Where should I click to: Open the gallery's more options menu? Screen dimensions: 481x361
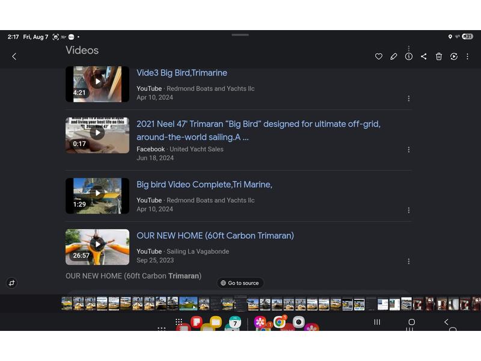click(x=468, y=57)
